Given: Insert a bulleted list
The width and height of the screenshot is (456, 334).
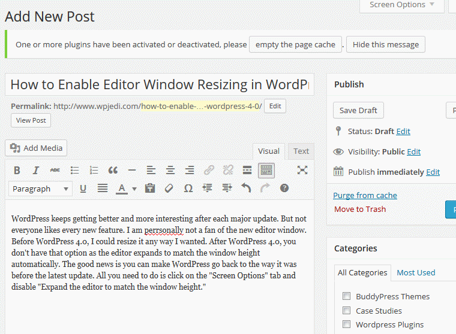Looking at the screenshot, I should 74,171.
